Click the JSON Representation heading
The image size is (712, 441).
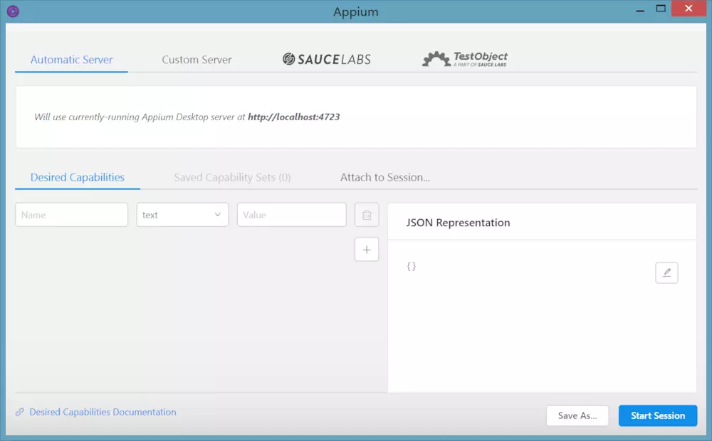pyautogui.click(x=458, y=223)
